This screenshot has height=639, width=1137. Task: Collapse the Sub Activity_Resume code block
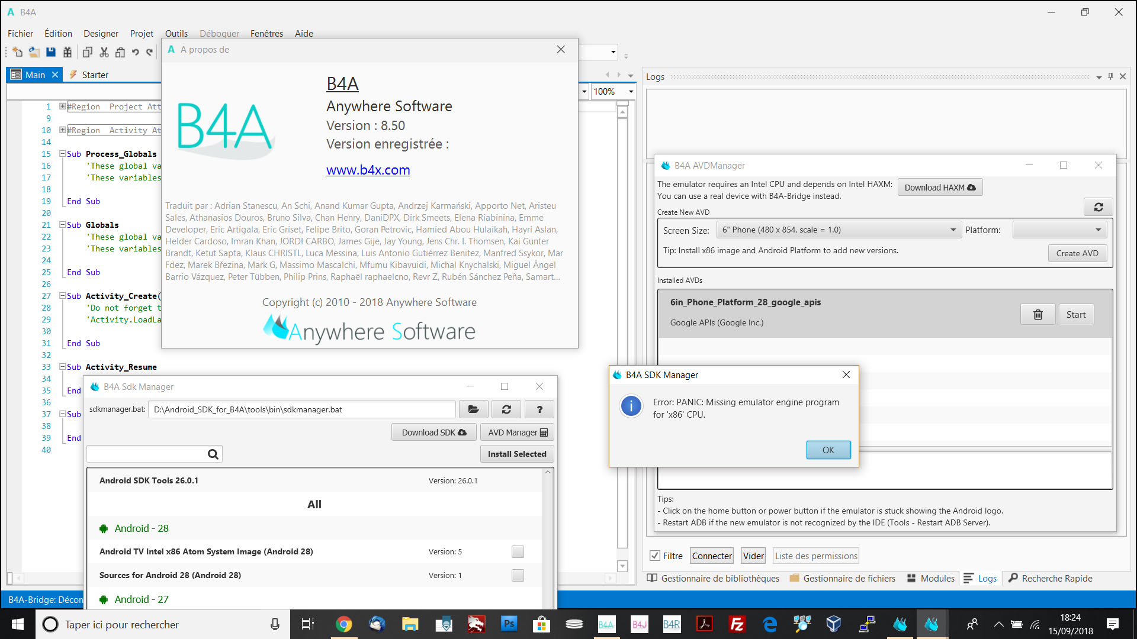click(x=63, y=367)
